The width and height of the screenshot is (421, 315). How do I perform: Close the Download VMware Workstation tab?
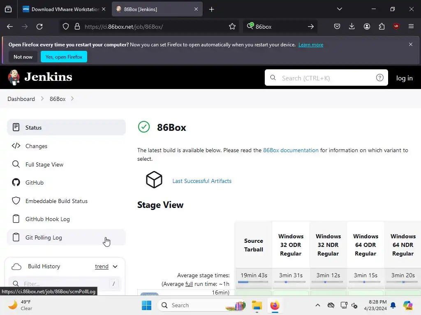coord(104,9)
